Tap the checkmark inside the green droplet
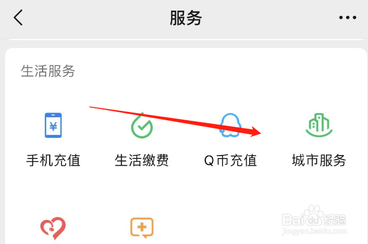This screenshot has width=368, height=244. coord(142,127)
